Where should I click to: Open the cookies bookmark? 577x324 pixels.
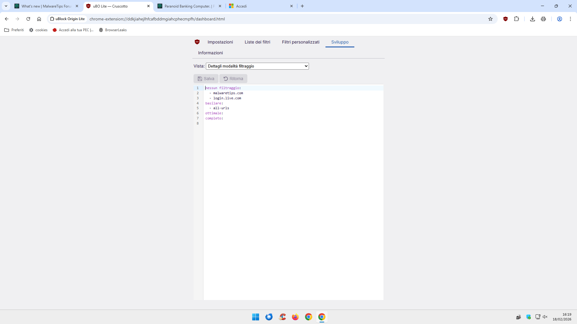[x=38, y=30]
